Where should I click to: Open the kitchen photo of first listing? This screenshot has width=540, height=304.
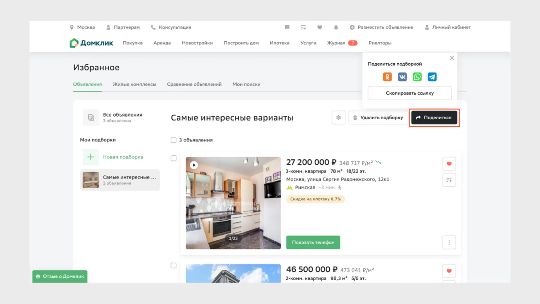click(233, 203)
